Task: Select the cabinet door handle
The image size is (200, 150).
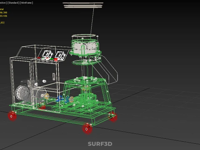Action: coord(54,77)
